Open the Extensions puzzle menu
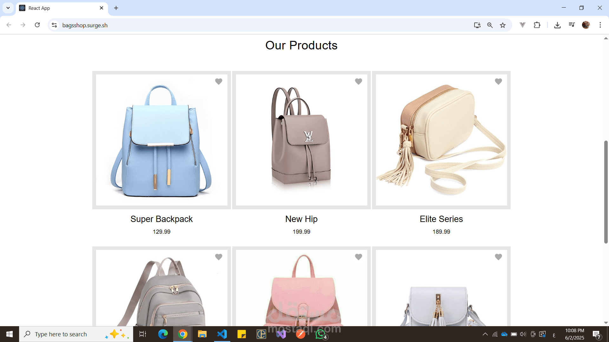 coord(537,25)
